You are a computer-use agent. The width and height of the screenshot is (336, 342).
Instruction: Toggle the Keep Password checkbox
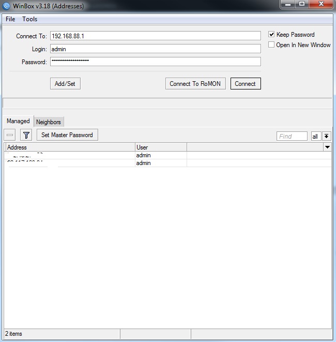[x=271, y=34]
